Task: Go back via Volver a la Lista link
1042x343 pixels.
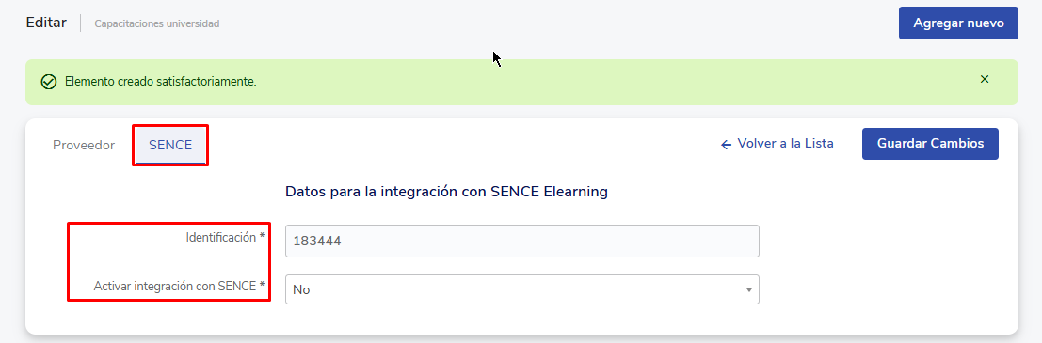Action: pos(785,143)
